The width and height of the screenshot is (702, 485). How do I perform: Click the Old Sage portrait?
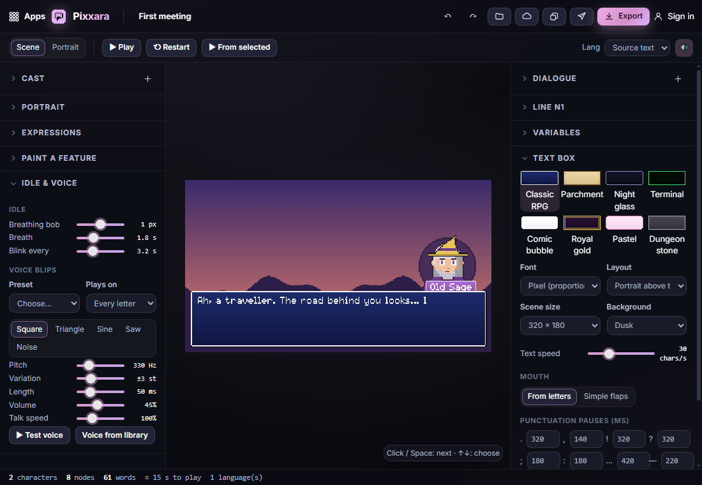click(447, 263)
